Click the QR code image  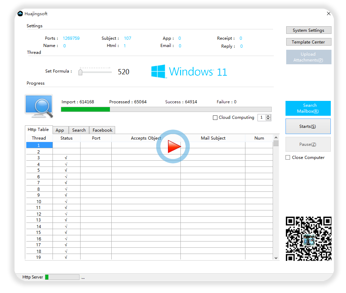tap(308, 238)
